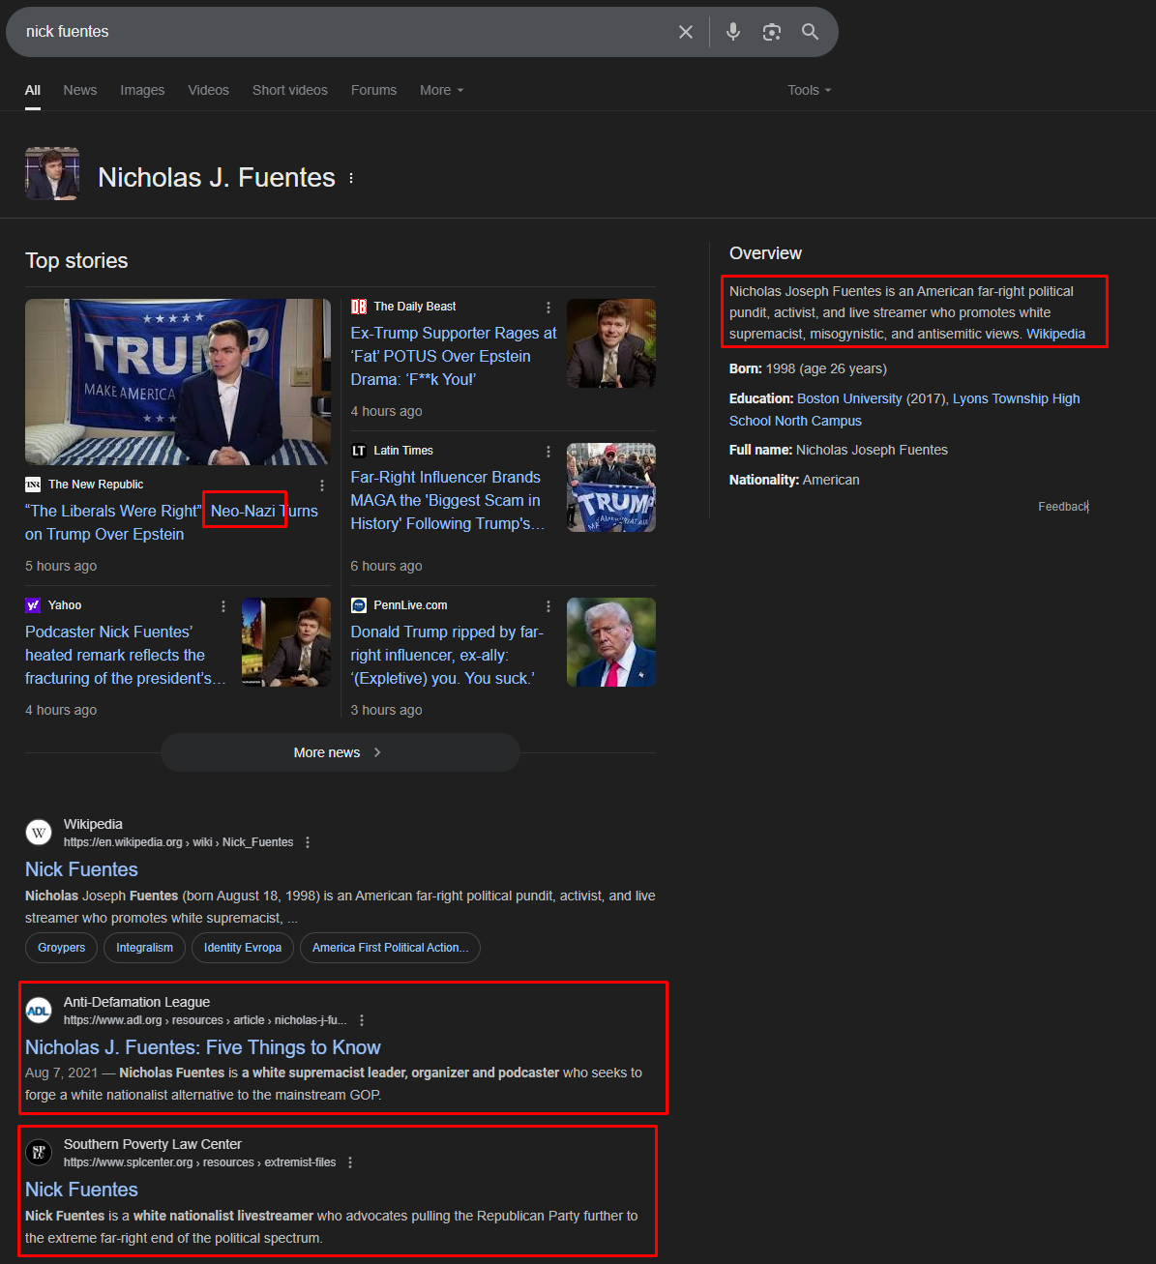Start voice search with the microphone icon
The image size is (1156, 1264).
click(x=733, y=32)
